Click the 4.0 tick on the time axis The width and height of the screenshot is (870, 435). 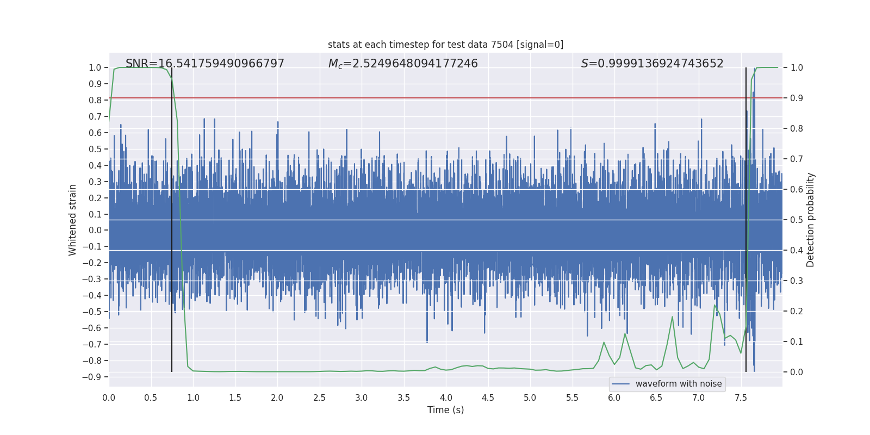[446, 397]
